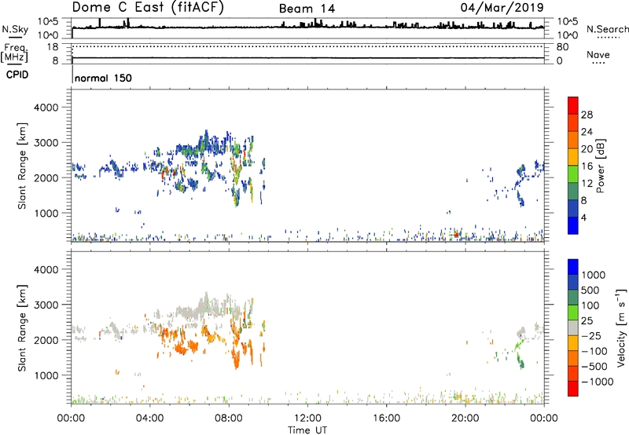The height and width of the screenshot is (435, 629).
Task: Click the "N.Search" legend label
Action: tap(607, 29)
